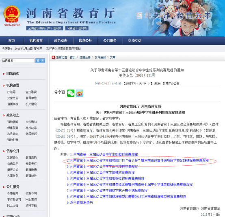Open 网上查询 in the sidebar

coord(31,199)
